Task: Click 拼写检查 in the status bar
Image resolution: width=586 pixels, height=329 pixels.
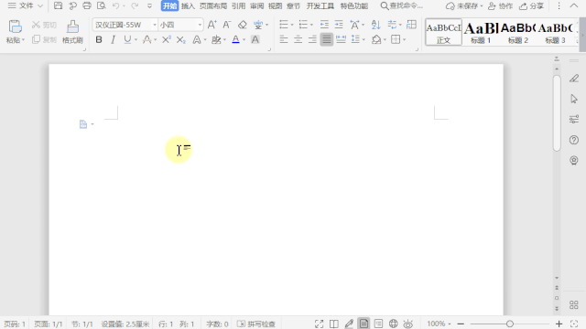Action: [x=256, y=324]
